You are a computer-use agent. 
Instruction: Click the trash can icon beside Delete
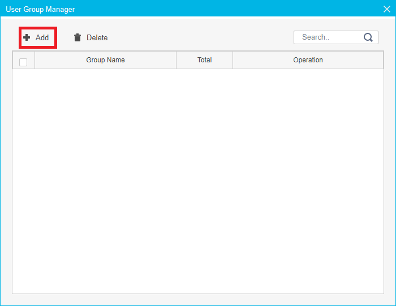tap(78, 37)
